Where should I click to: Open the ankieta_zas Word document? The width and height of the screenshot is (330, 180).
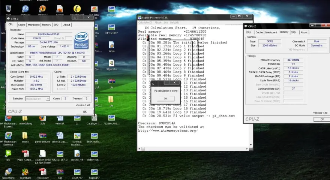(60, 137)
